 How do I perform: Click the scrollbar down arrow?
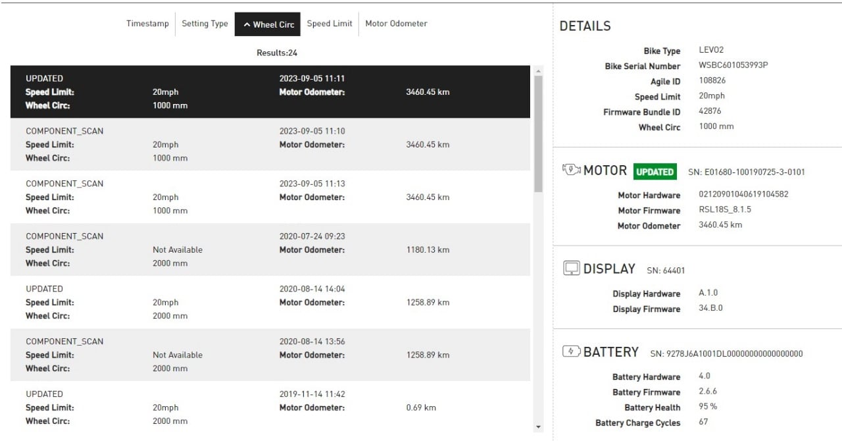[x=538, y=427]
